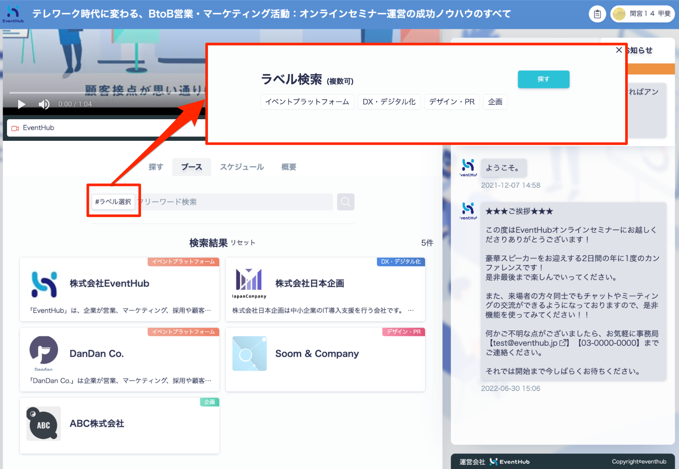Viewport: 679px width, 469px height.
Task: Seek on the video progress bar
Action: pyautogui.click(x=107, y=92)
